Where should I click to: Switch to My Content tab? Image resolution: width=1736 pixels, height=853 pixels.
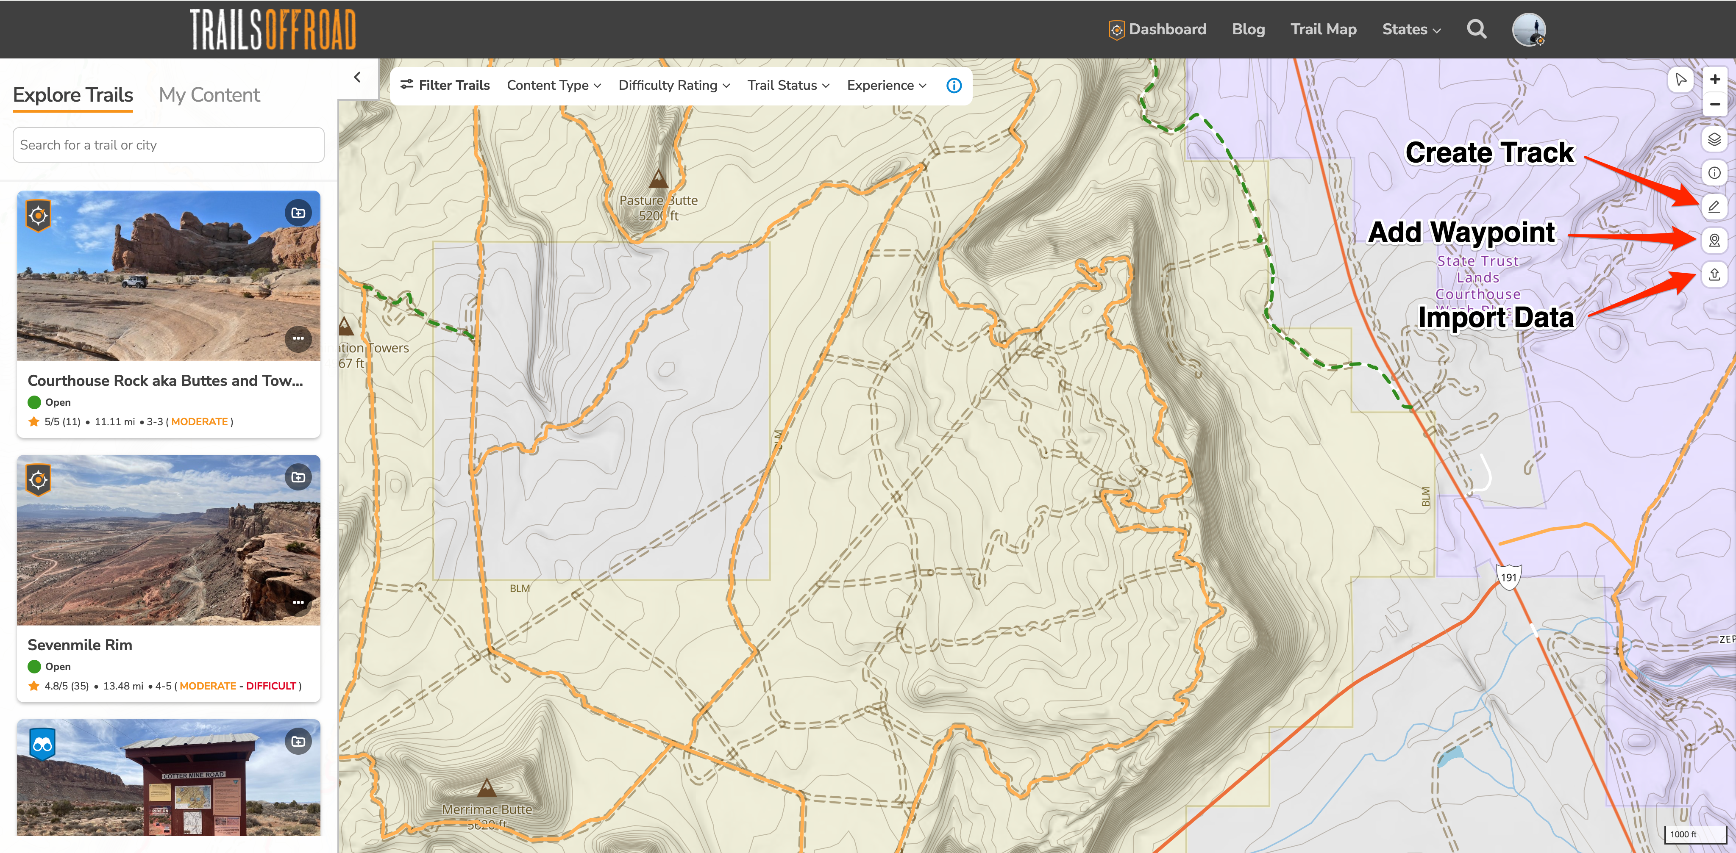coord(209,95)
